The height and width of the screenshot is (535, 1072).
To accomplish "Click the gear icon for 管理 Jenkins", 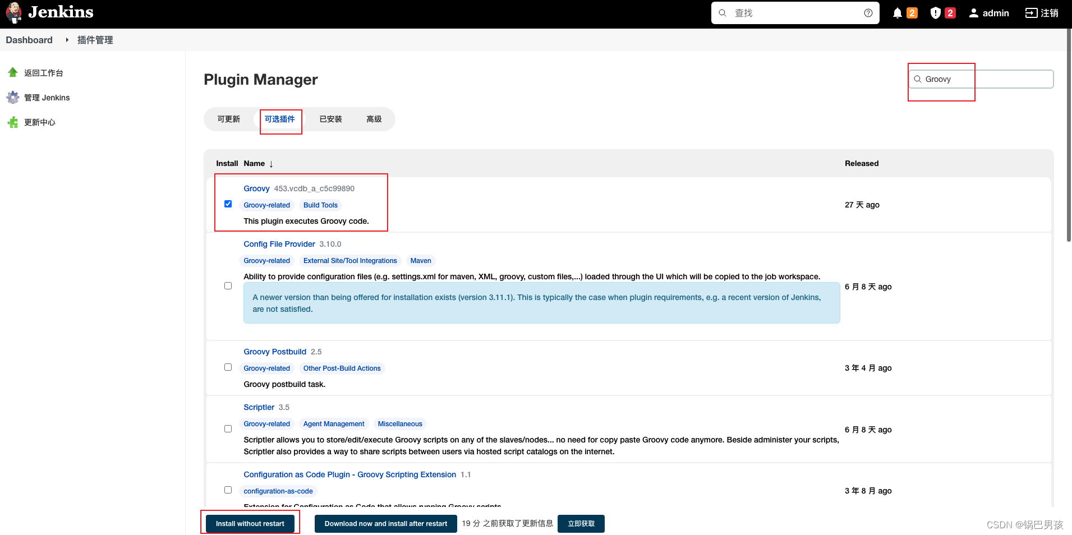I will [x=13, y=98].
